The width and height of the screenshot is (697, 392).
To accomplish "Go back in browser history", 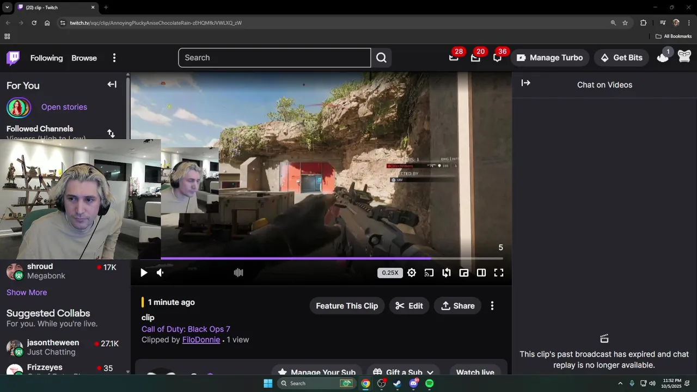I will tap(8, 23).
